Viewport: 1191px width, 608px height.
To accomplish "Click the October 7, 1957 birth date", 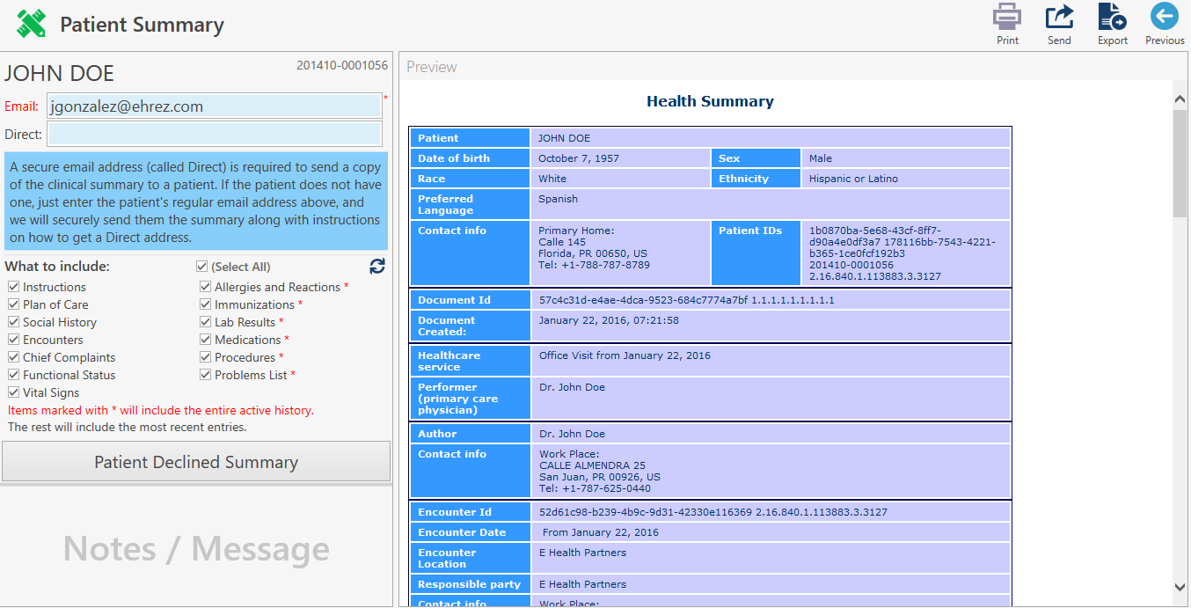I will click(578, 158).
